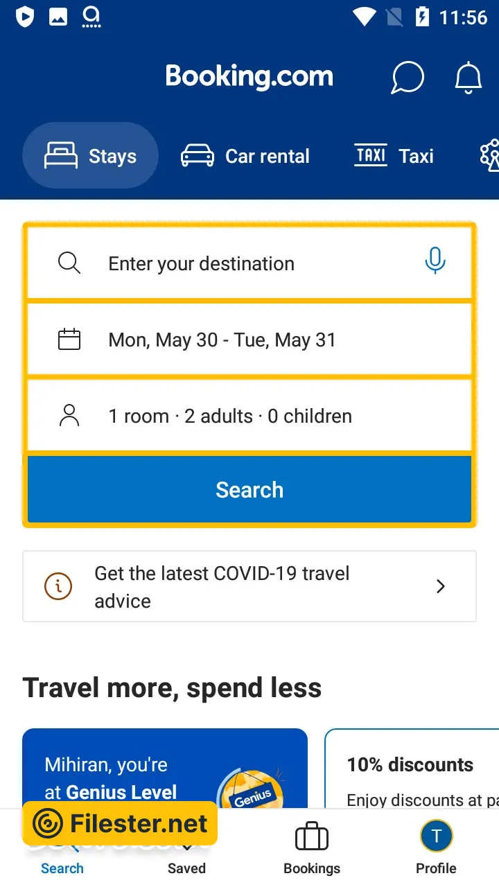Select the Stays tab

91,156
